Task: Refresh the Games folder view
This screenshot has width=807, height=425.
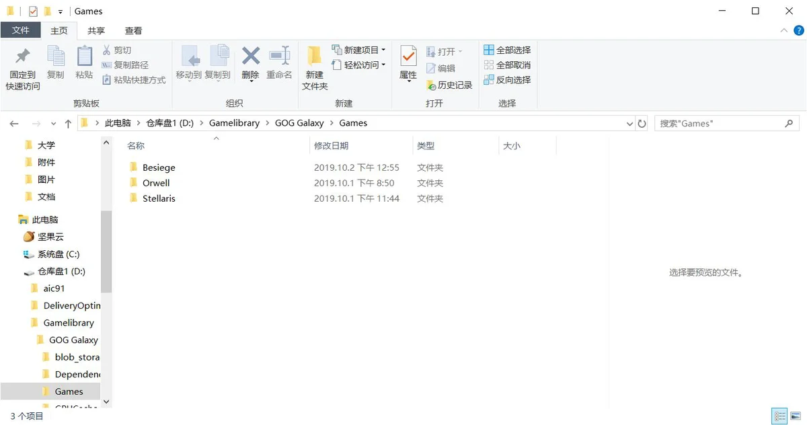Action: (x=642, y=124)
